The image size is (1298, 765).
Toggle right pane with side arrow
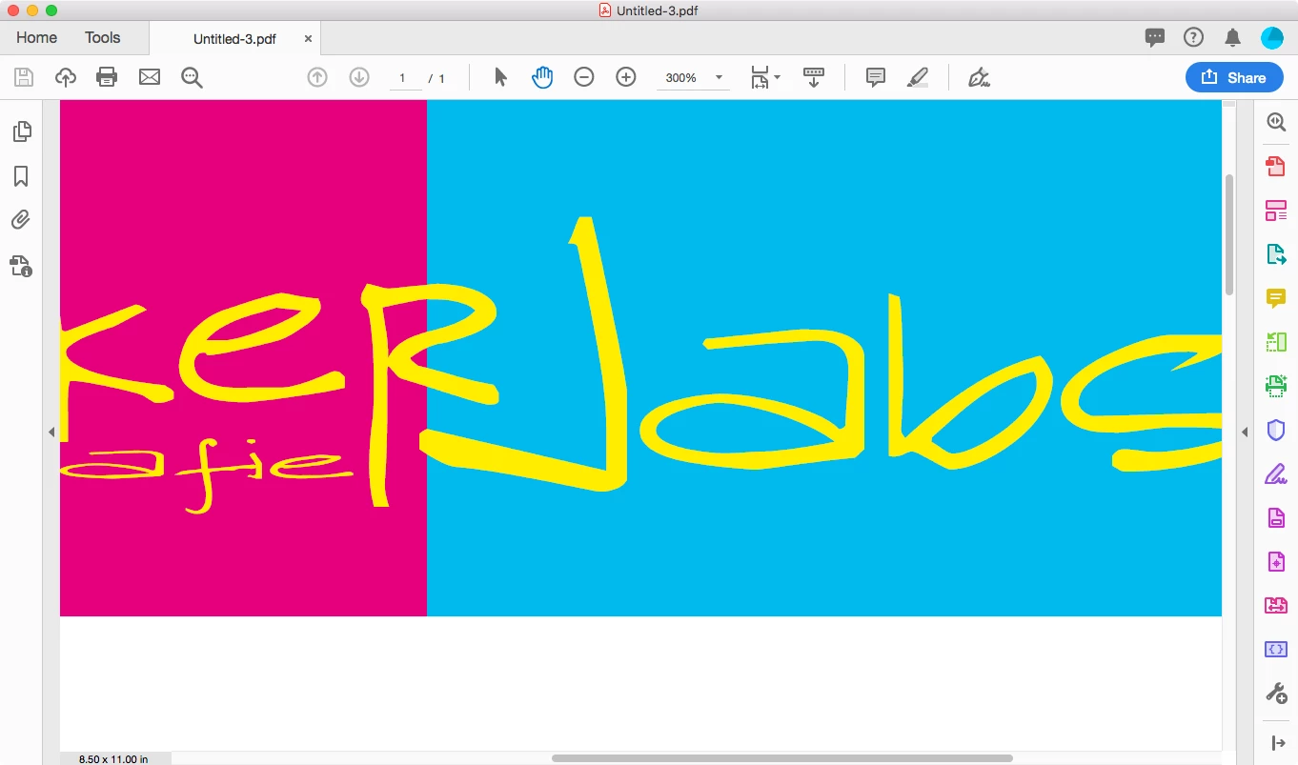point(1245,433)
